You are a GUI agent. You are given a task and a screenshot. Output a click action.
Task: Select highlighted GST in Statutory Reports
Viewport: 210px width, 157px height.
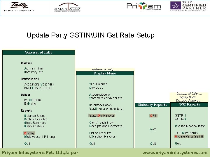pyautogui.click(x=153, y=116)
